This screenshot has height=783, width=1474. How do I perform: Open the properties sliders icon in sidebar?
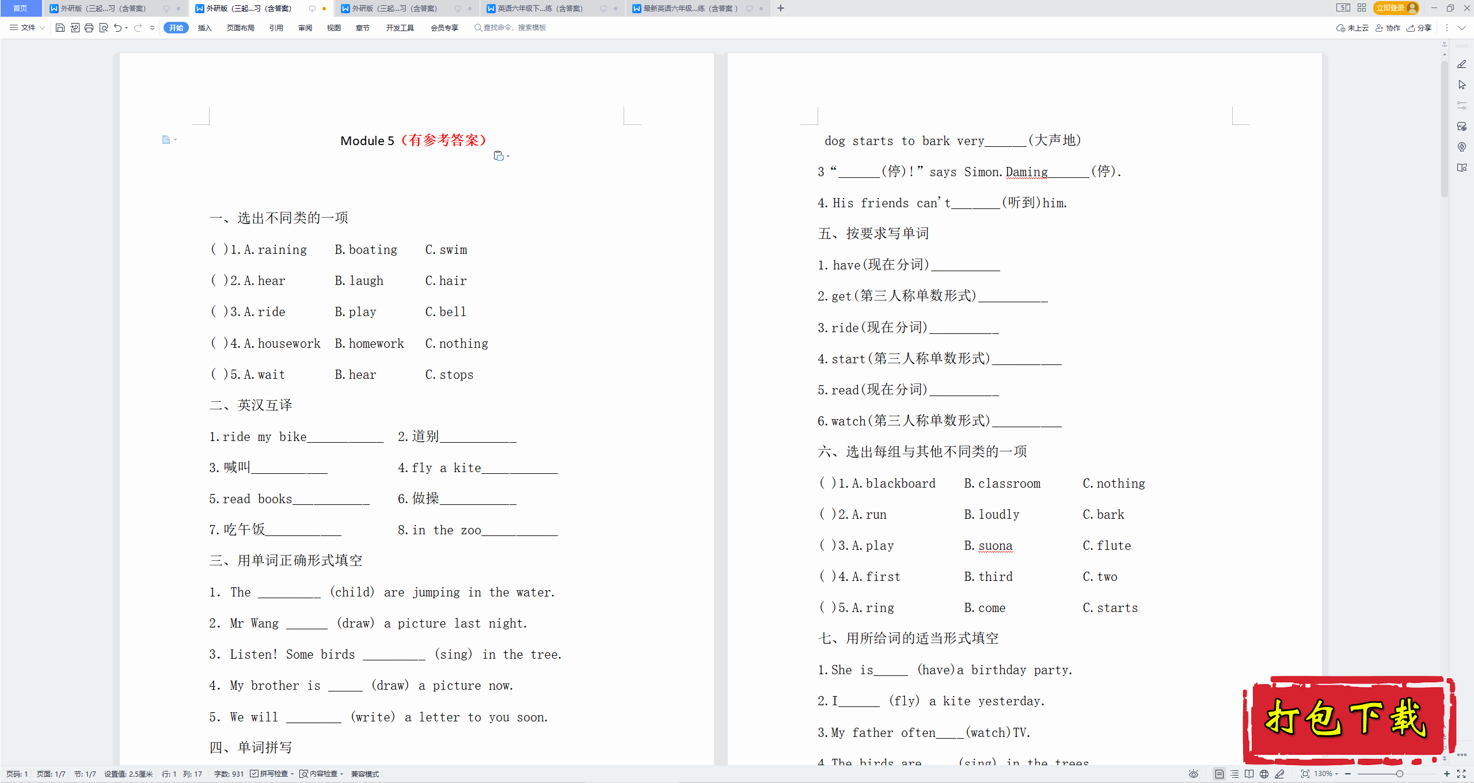(1462, 105)
